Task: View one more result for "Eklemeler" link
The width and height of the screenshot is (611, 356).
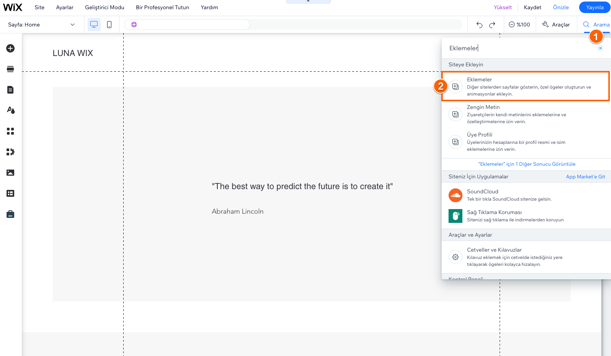Action: [527, 164]
